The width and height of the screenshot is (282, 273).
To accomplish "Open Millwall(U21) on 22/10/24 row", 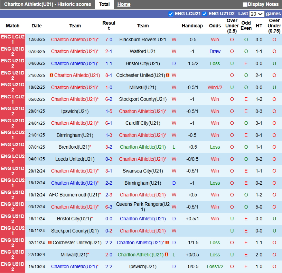I will [75, 255].
